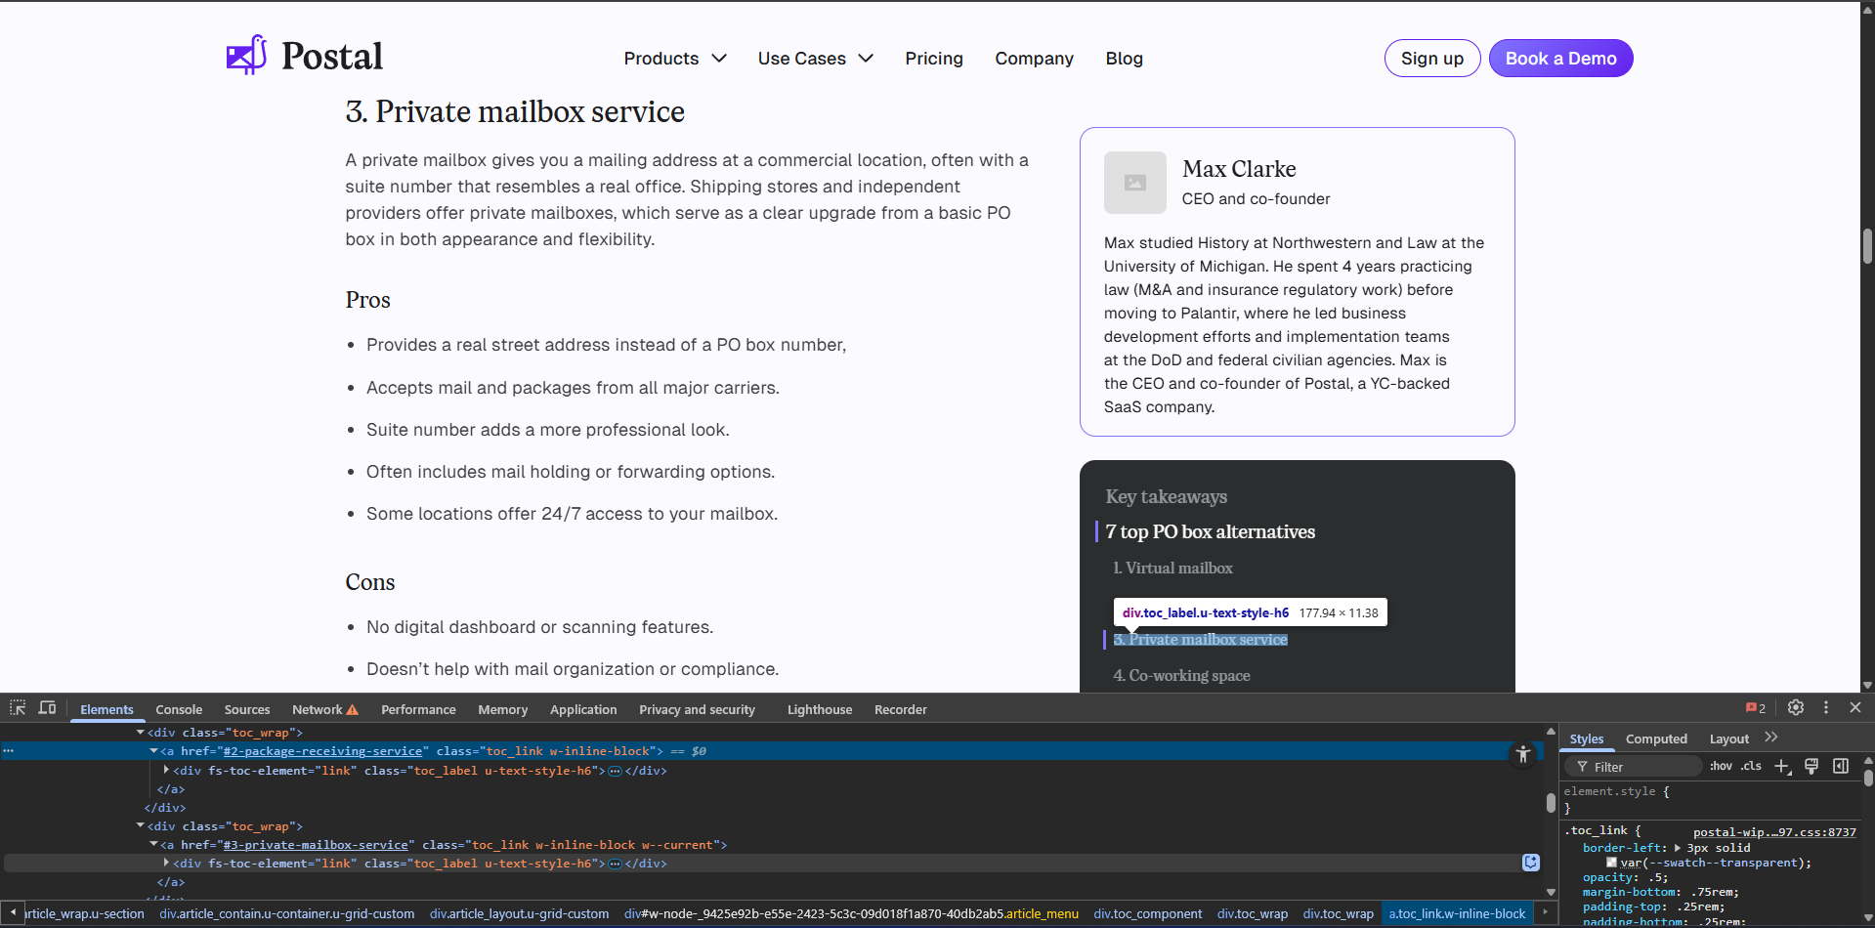Toggle the device toolbar icon
Image resolution: width=1875 pixels, height=928 pixels.
point(47,708)
